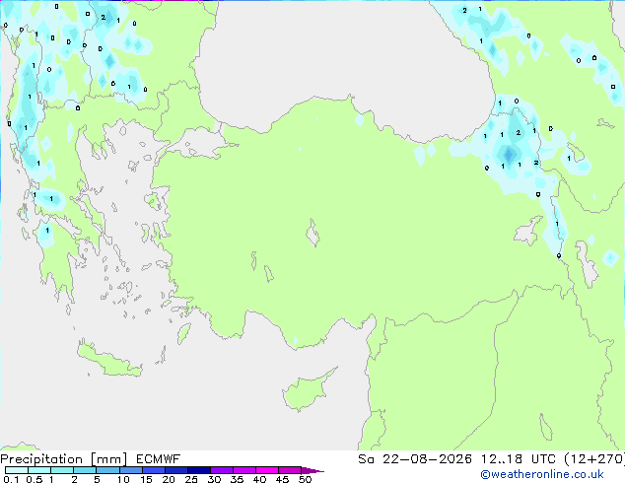625x483 pixels.
Task: Click the '30' legend value label
Action: pos(214,479)
